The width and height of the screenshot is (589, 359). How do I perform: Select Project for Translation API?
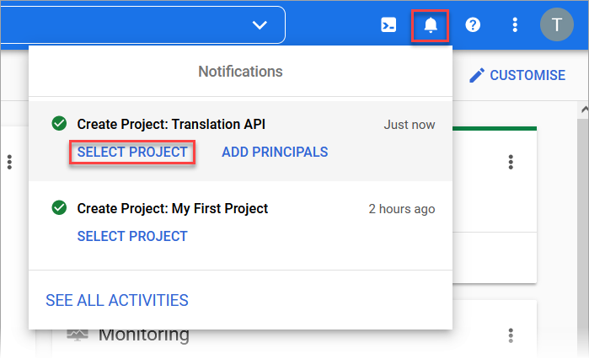click(x=132, y=152)
